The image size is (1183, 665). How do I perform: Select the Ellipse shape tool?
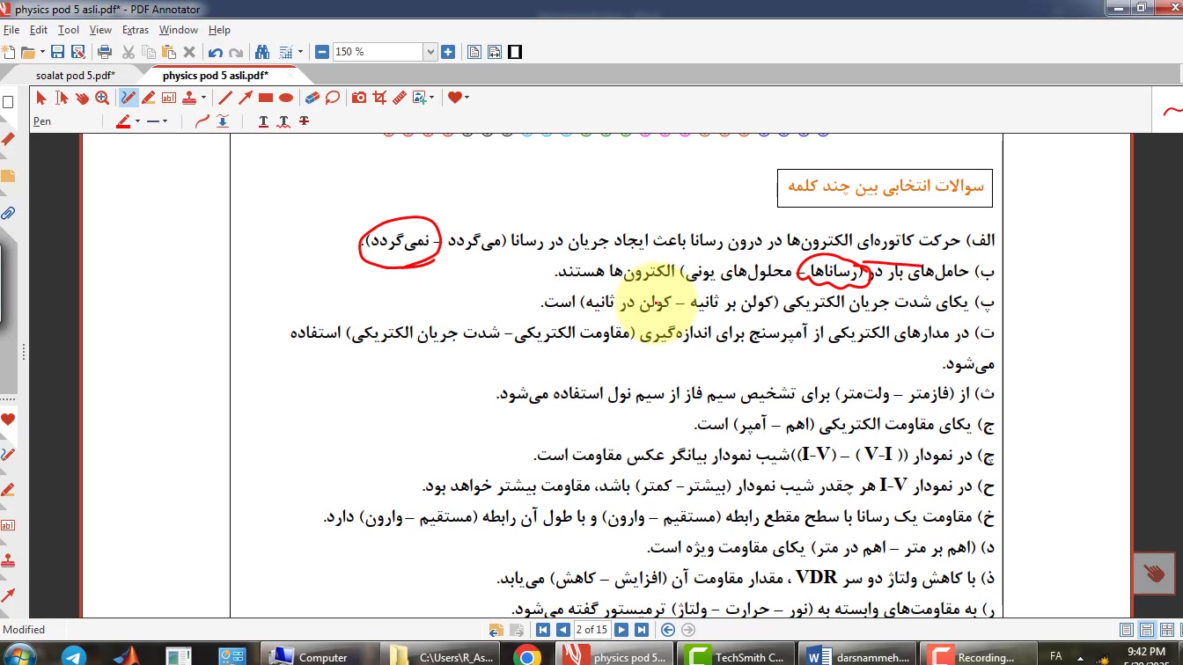285,98
